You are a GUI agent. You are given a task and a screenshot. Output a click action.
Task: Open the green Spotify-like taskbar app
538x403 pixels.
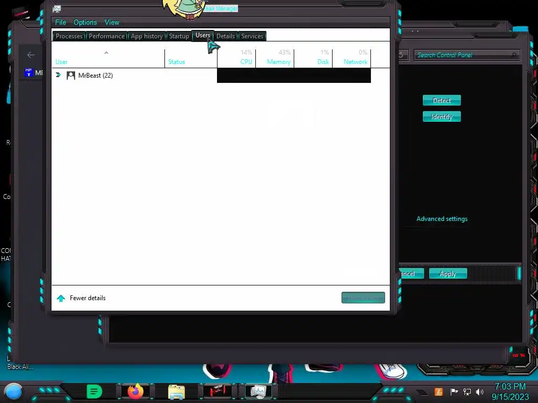tap(95, 391)
